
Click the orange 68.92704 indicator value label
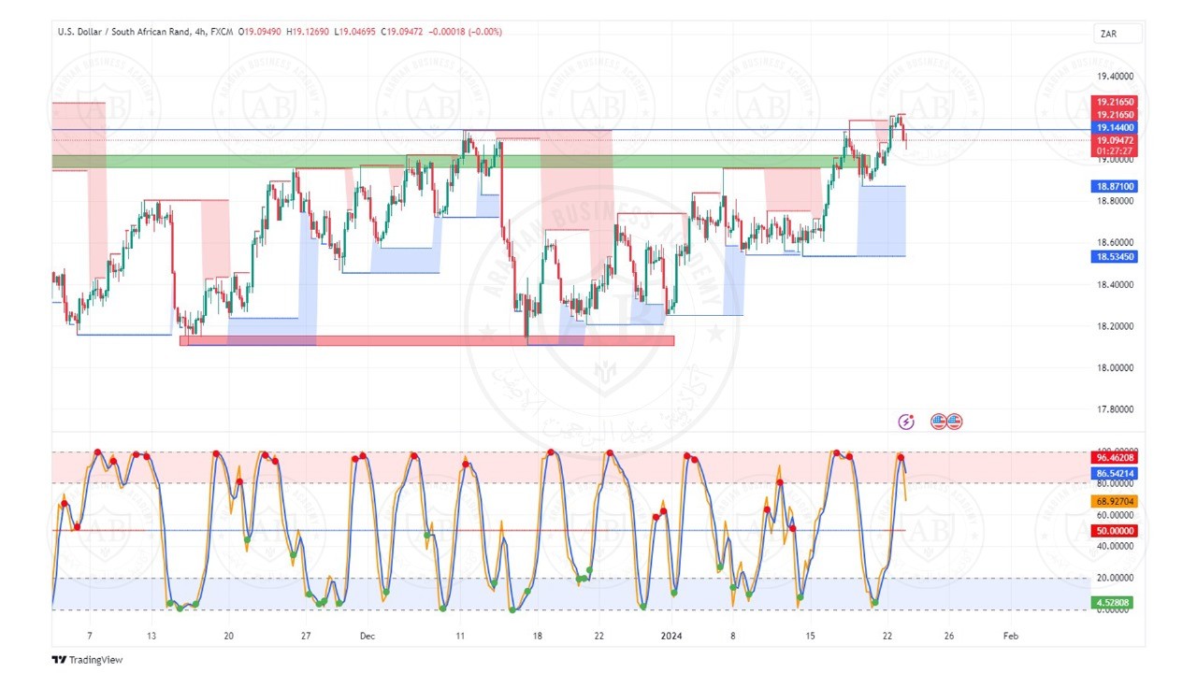(x=1115, y=502)
